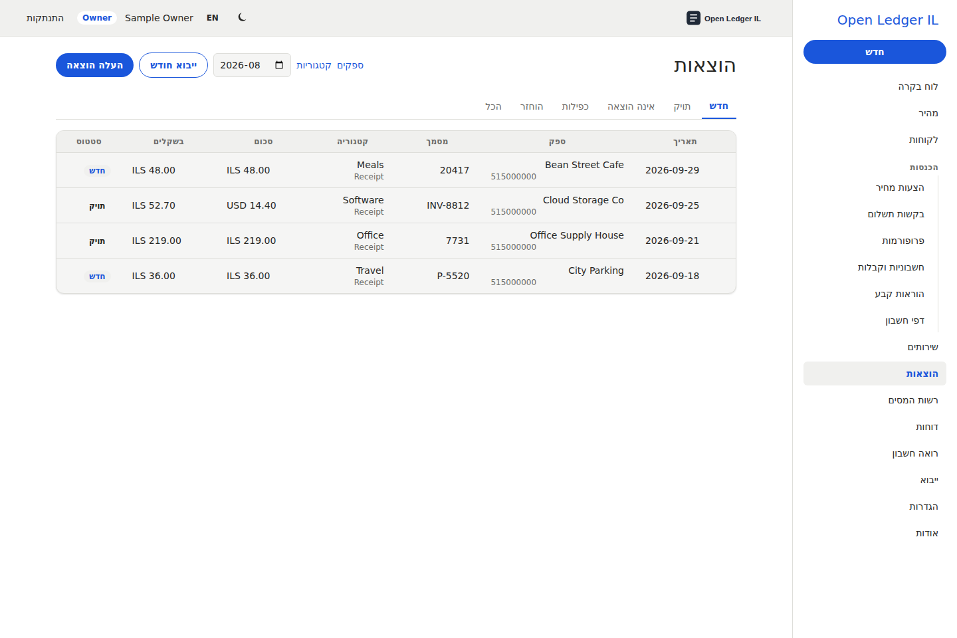Select the הוחזר tab

pyautogui.click(x=532, y=106)
